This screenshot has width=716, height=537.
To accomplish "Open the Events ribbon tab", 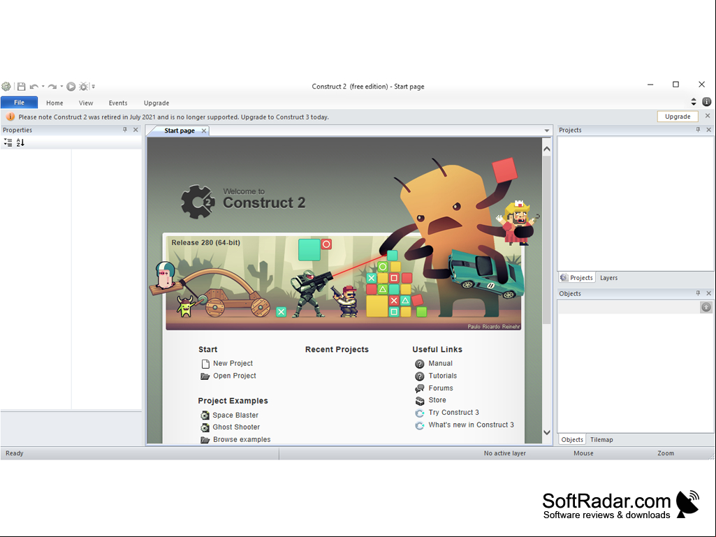I will coord(118,103).
